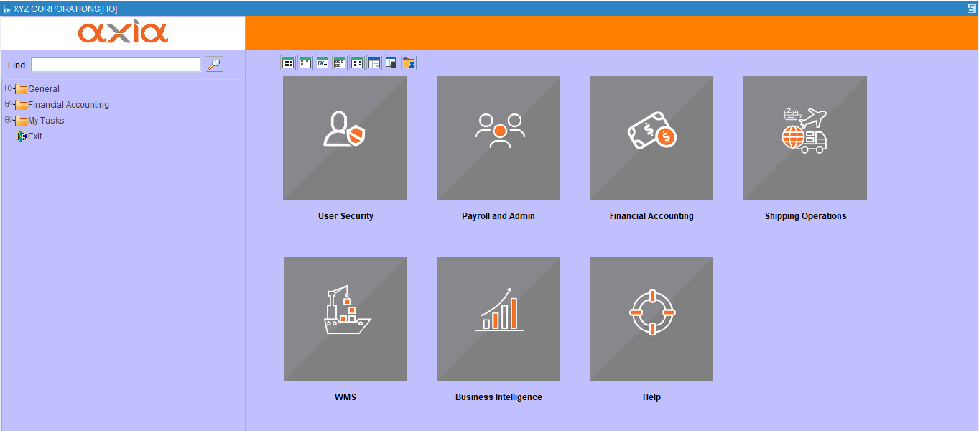Open the User Security module
The image size is (979, 431).
345,138
